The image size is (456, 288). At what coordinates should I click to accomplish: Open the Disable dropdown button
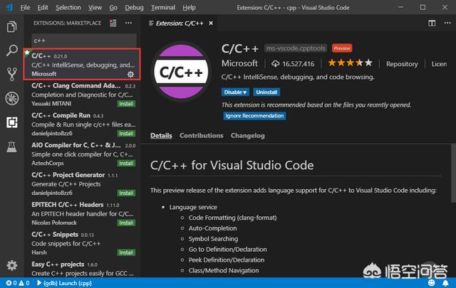(x=235, y=92)
